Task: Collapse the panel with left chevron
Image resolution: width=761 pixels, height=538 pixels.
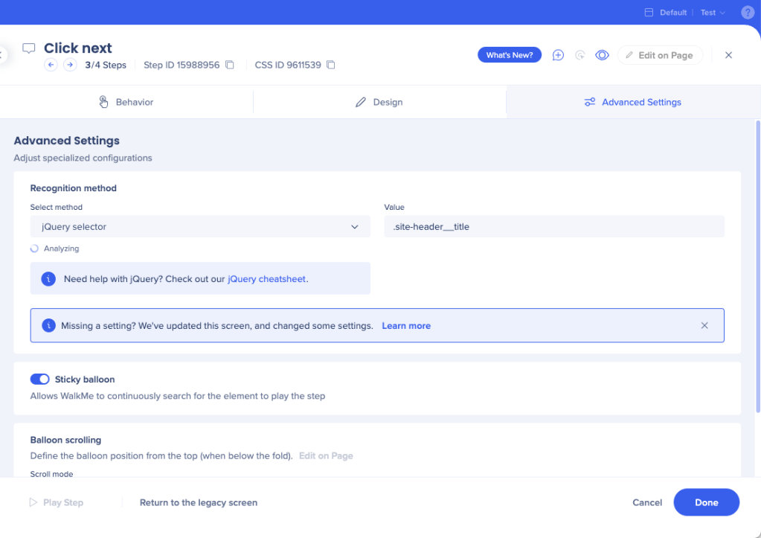Action: pos(2,55)
